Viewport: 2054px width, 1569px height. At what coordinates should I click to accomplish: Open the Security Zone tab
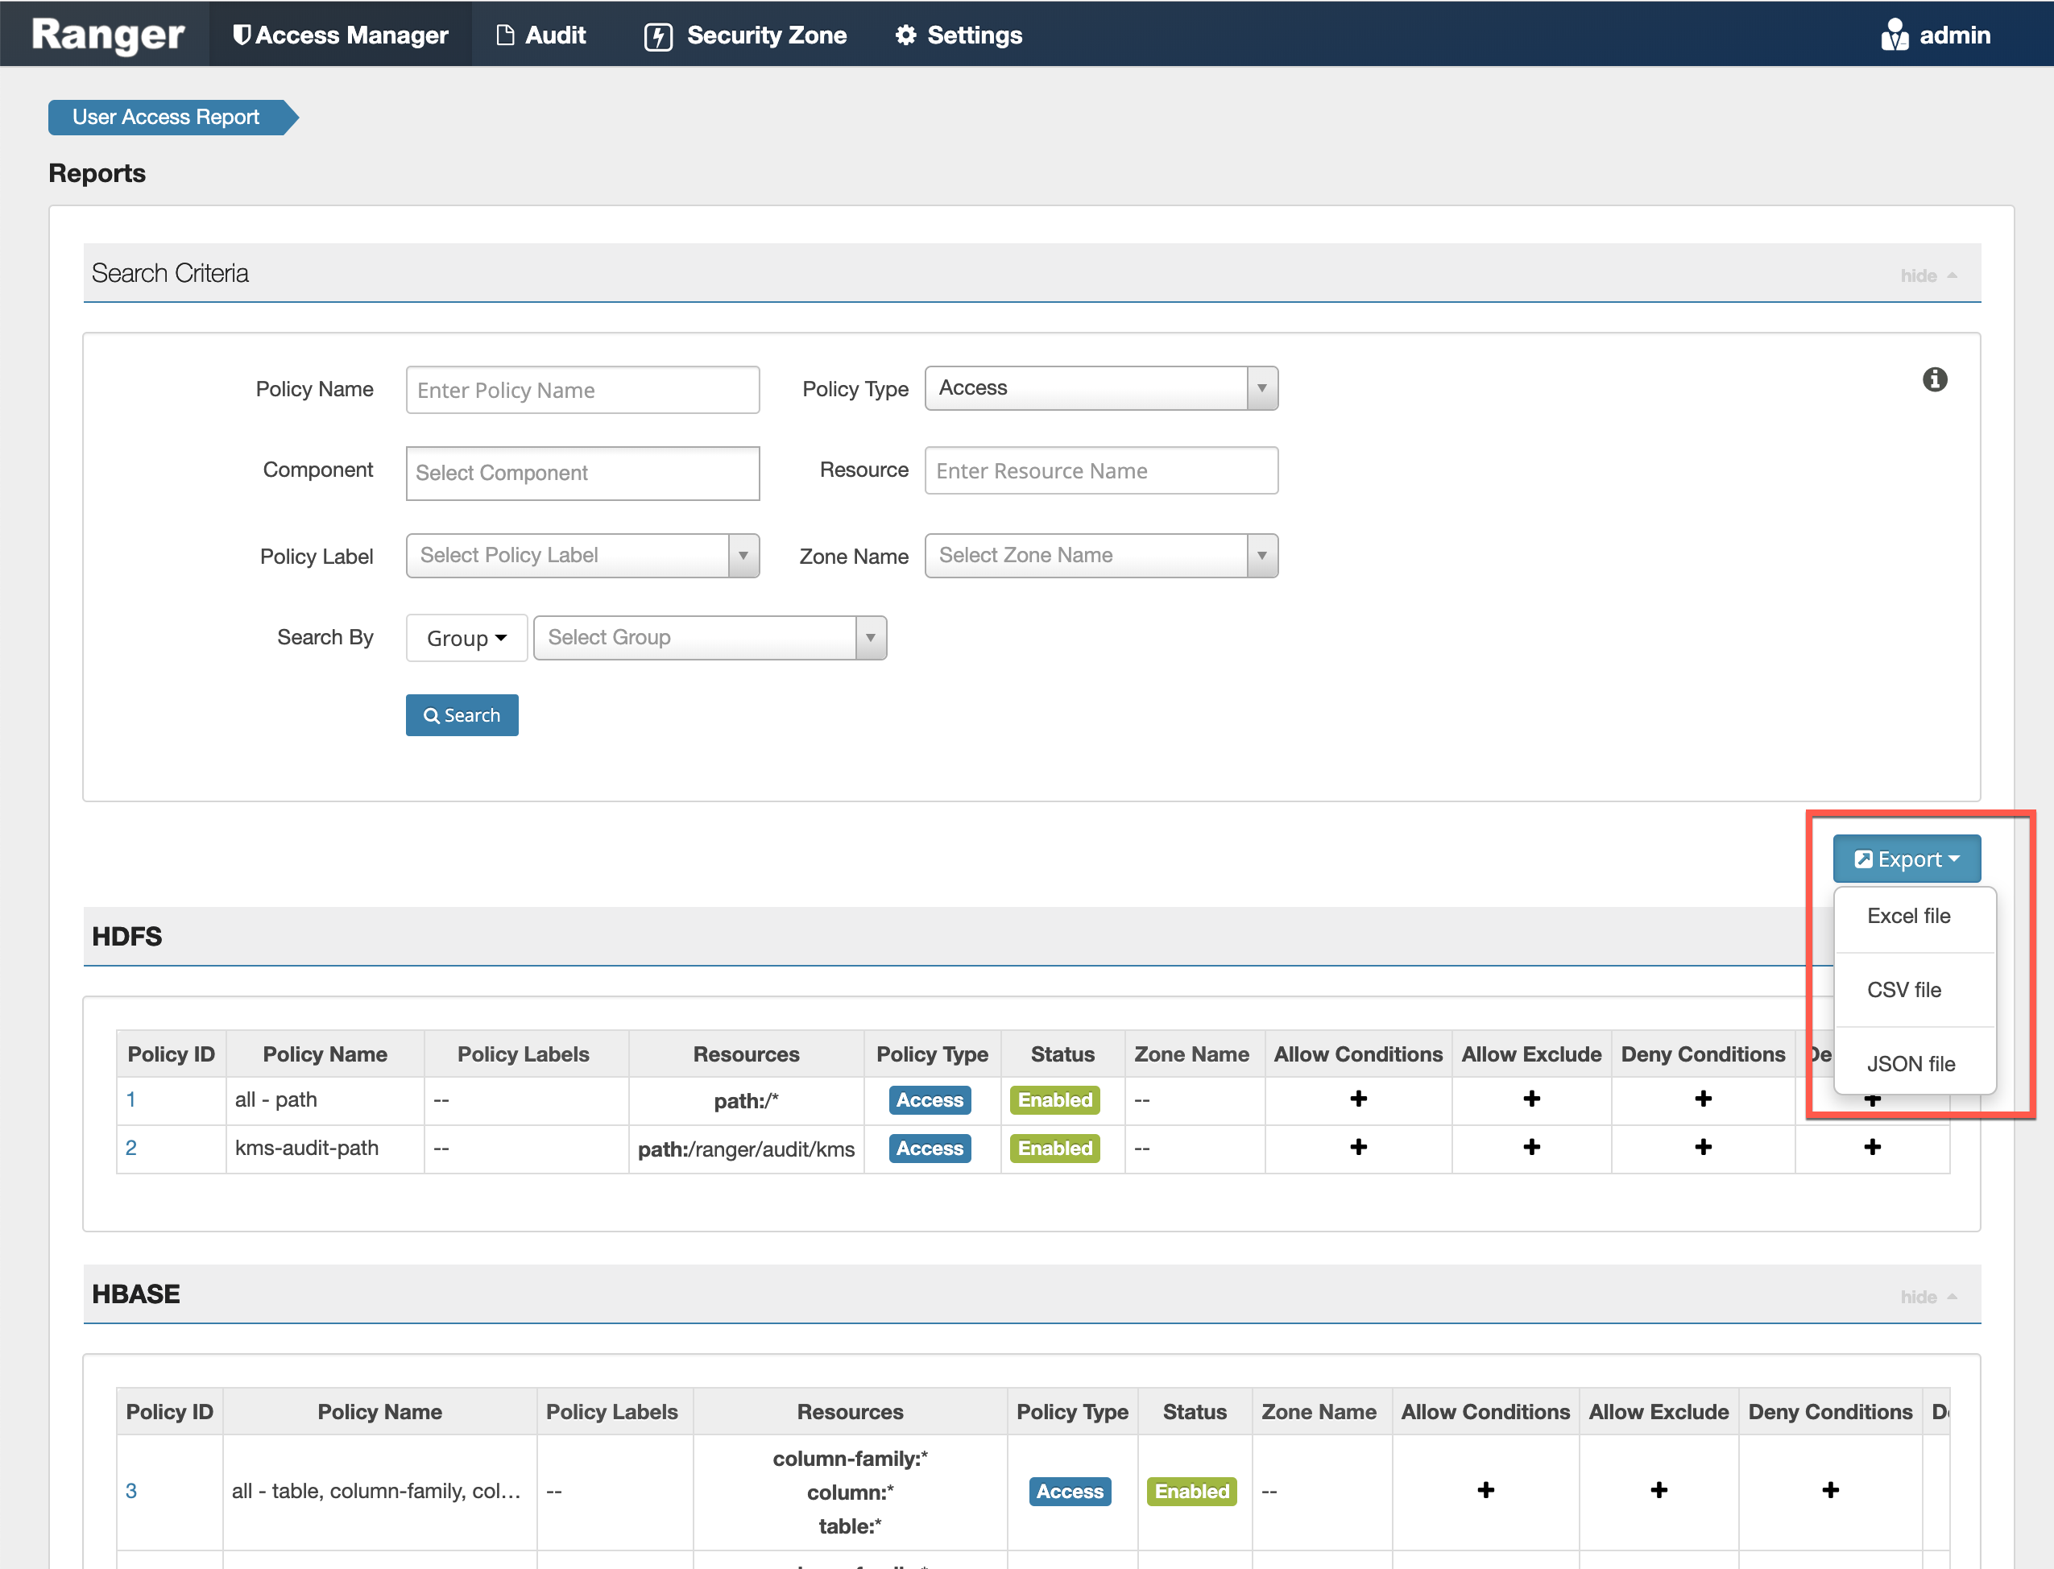tap(745, 35)
